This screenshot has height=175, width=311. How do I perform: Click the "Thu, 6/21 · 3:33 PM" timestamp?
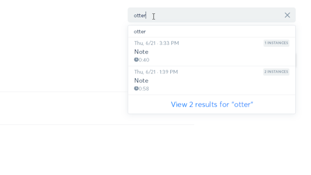pos(157,43)
